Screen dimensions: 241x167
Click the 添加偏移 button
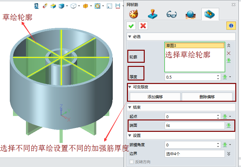(x=155, y=97)
